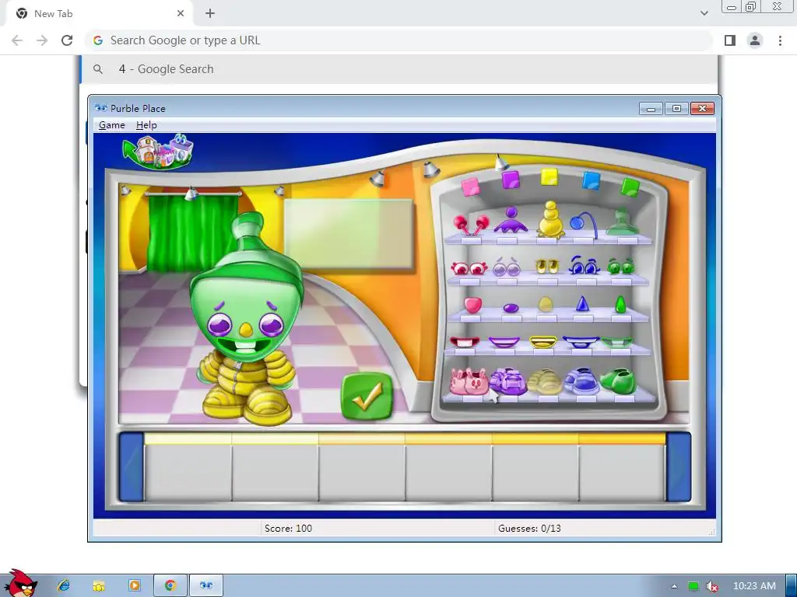Select the purple oval nose
Image resolution: width=797 pixels, height=597 pixels.
511,308
